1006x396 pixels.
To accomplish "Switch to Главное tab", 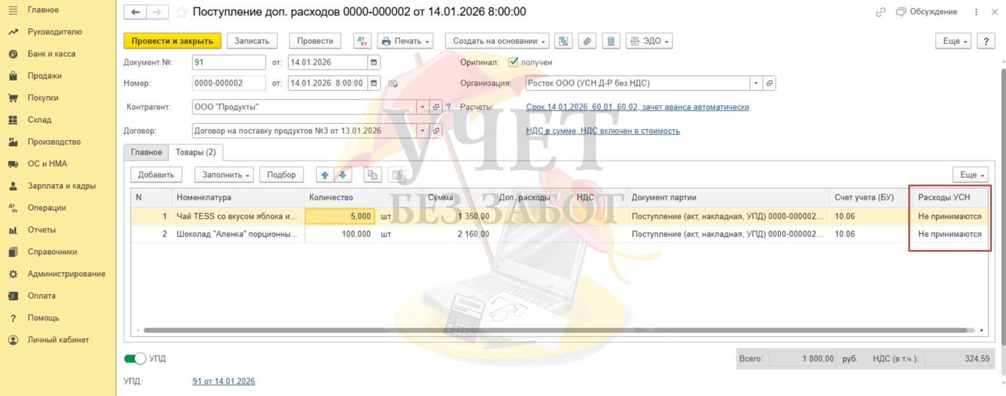I will click(x=146, y=152).
